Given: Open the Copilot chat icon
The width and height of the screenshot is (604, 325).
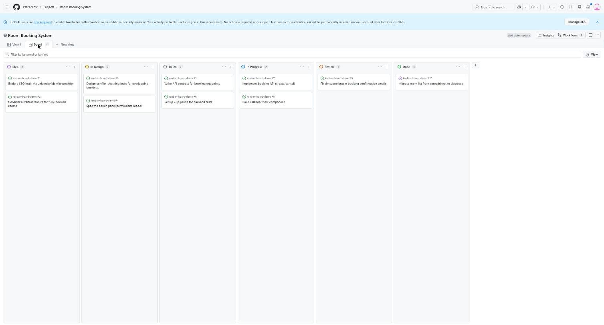Looking at the screenshot, I should point(519,7).
